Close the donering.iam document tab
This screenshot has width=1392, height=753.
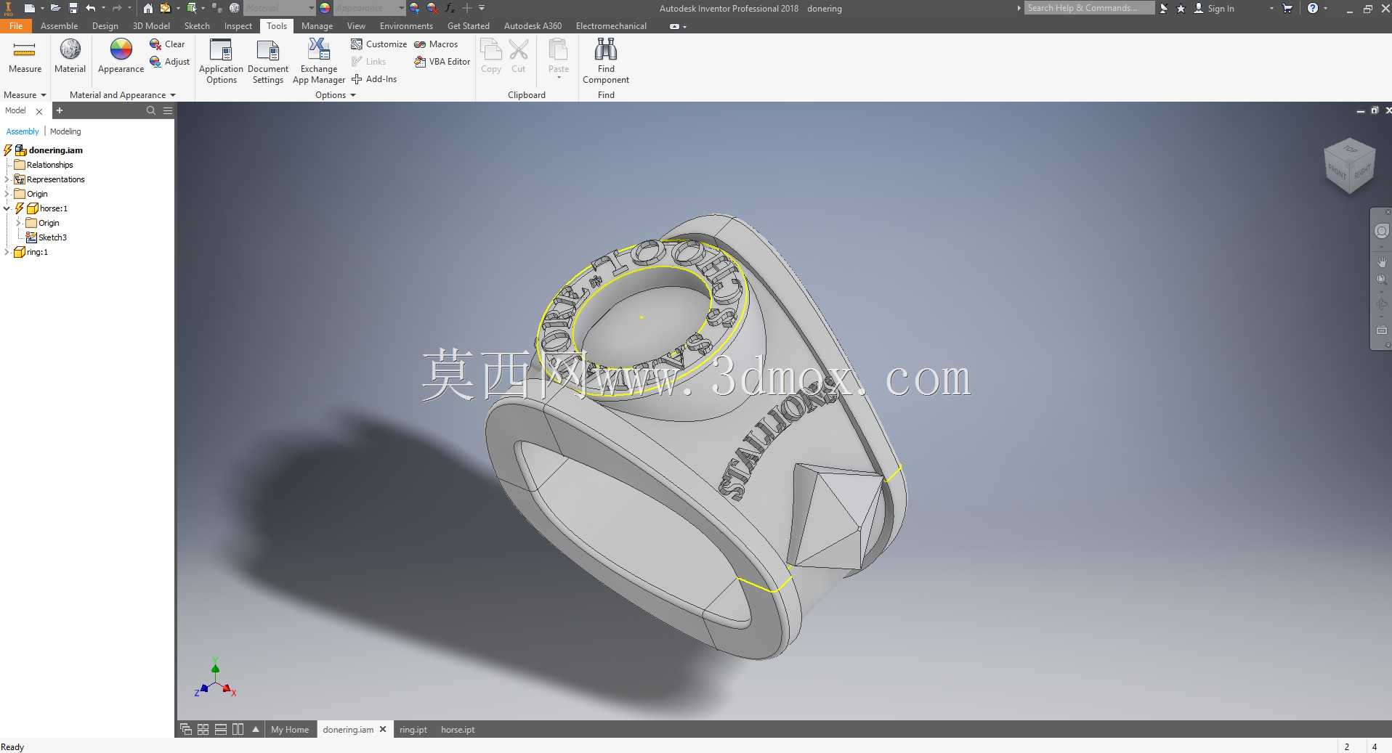point(383,729)
